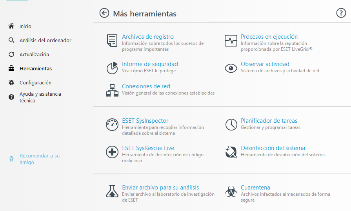The image size is (351, 211).
Task: Open Ayuda y asistencia técnica
Action: (40, 97)
